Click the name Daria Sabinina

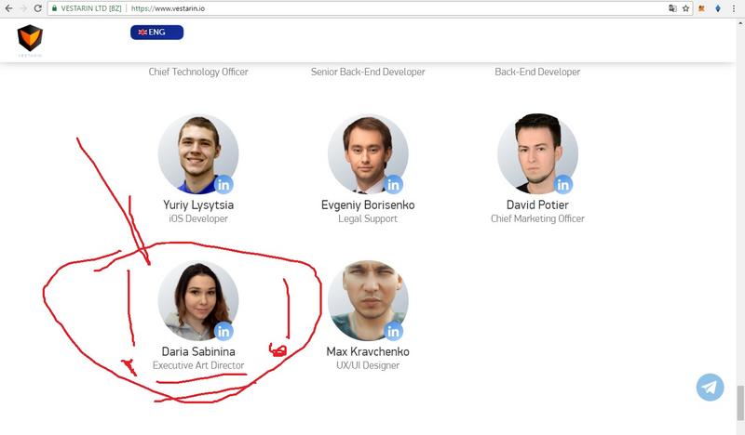pyautogui.click(x=198, y=351)
